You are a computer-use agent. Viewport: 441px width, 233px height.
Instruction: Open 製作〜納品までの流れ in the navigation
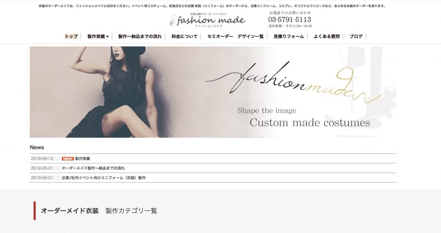point(140,37)
